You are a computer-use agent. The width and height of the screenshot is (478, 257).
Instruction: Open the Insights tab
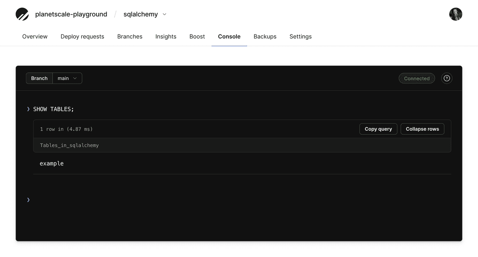point(166,37)
